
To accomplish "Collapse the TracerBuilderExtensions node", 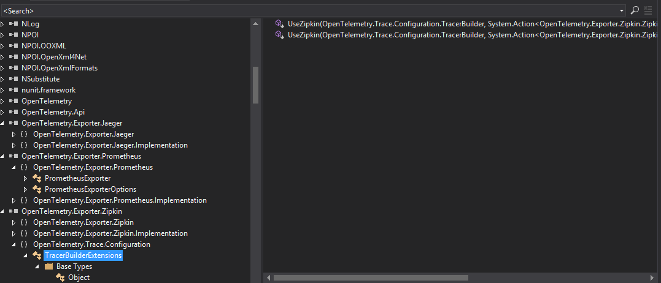I will point(25,255).
